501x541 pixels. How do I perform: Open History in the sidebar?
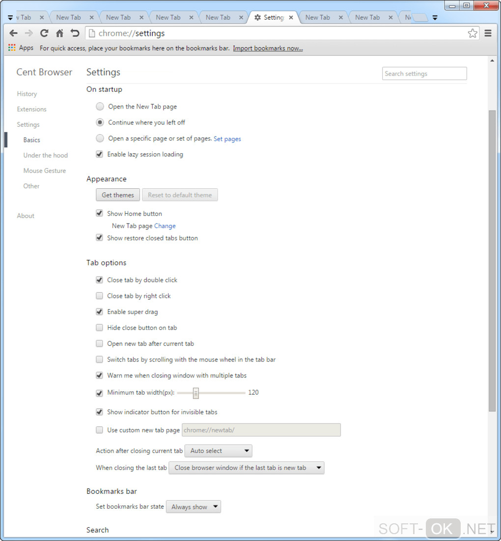(27, 94)
